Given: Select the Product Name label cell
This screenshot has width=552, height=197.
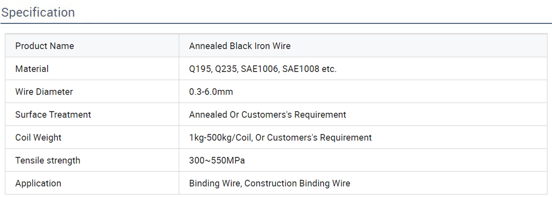Looking at the screenshot, I should (92, 46).
